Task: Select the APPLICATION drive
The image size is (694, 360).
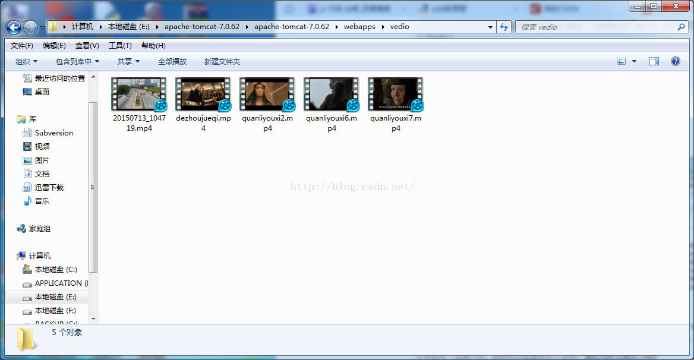Action: click(x=55, y=283)
